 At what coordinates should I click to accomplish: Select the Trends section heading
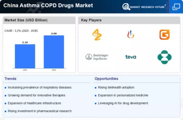point(10,79)
